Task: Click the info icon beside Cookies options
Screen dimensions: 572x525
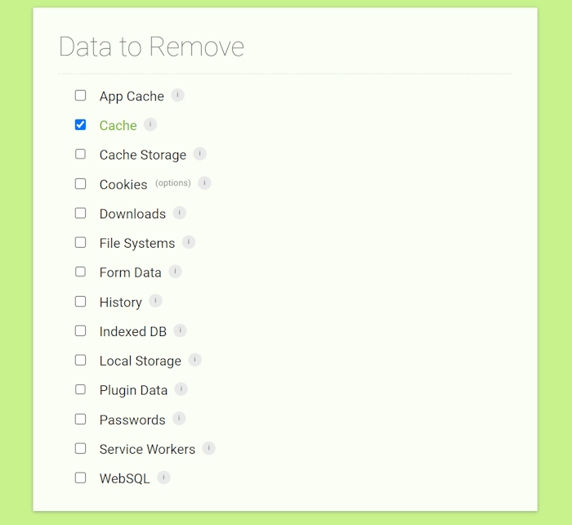Action: pos(204,183)
